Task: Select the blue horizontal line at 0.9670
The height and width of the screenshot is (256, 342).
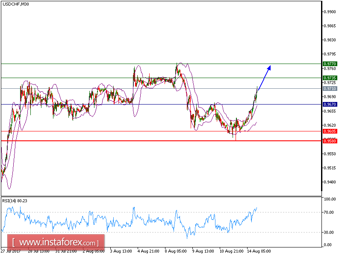Action: [85, 104]
